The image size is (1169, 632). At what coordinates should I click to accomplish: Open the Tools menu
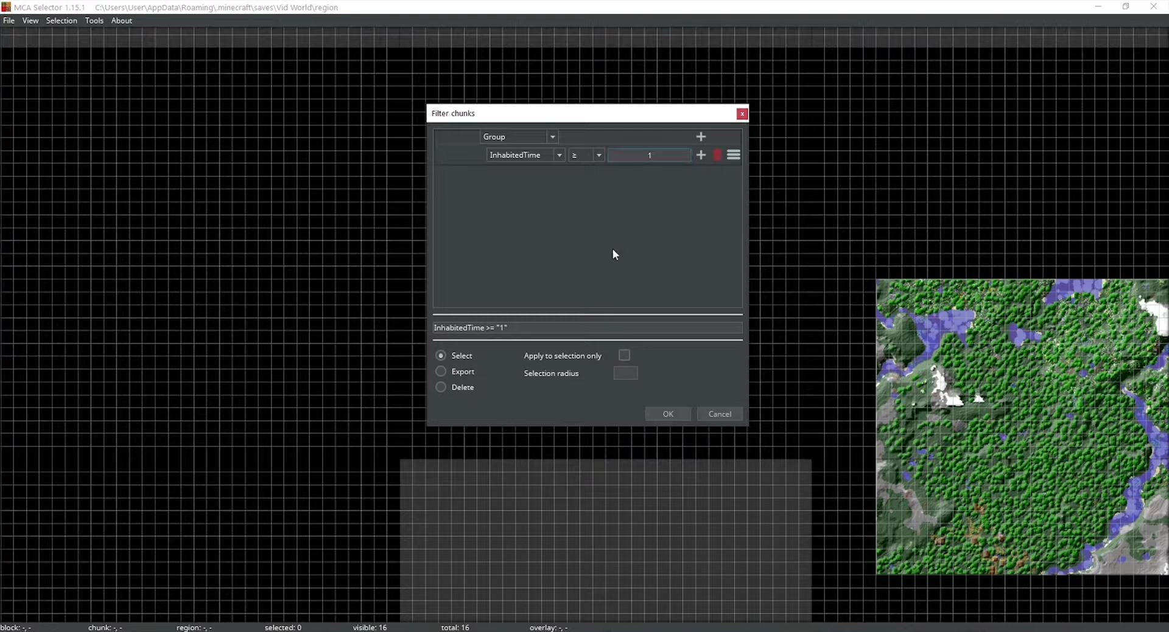[94, 21]
